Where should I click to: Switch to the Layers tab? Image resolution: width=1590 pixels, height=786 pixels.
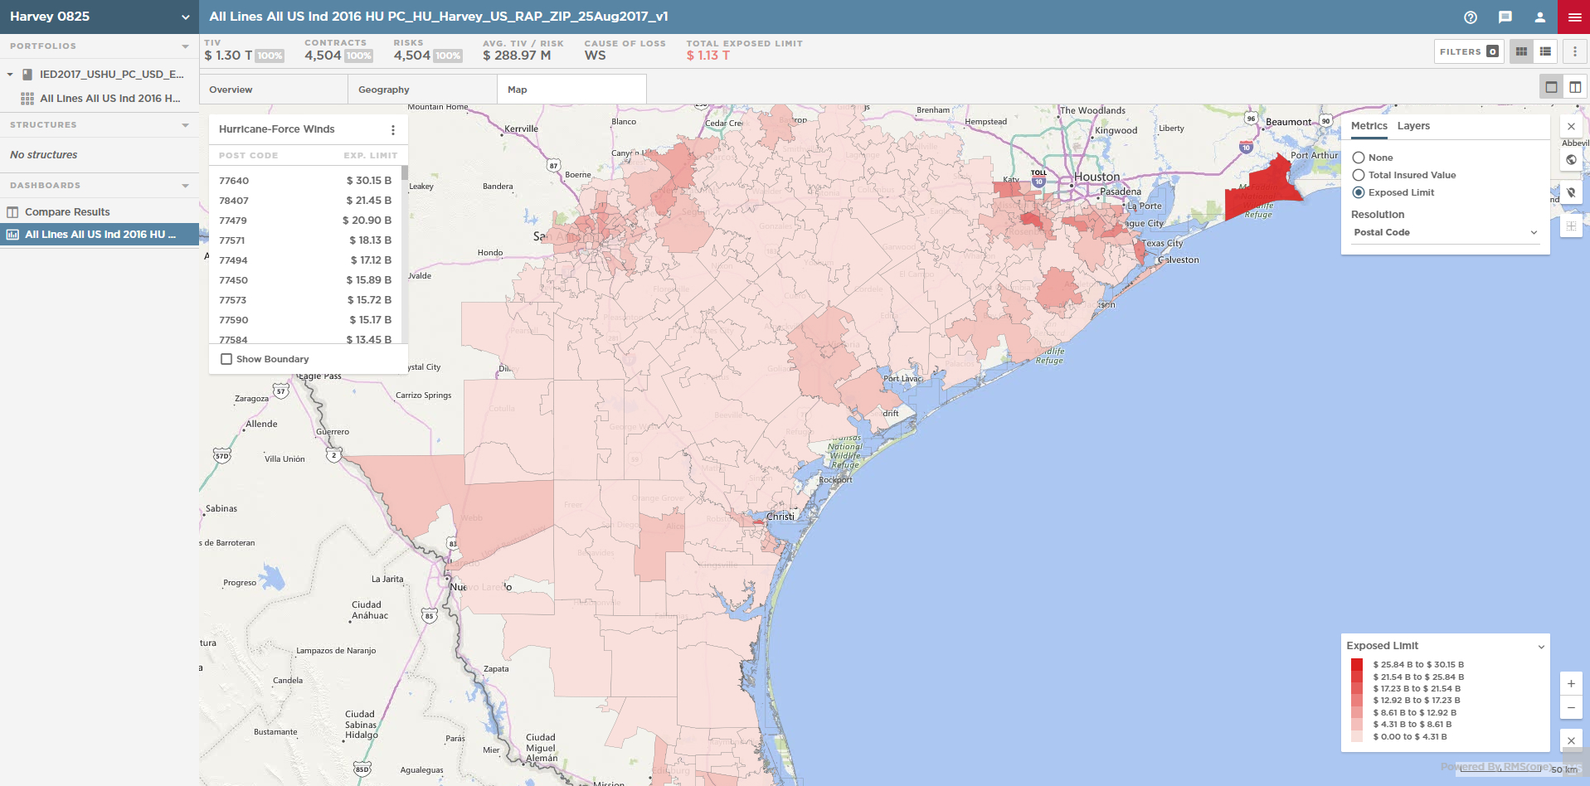coord(1413,126)
